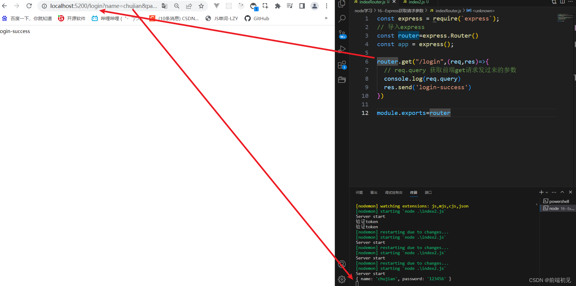
Task: Show more bookmarks chevron
Action: coord(326,18)
